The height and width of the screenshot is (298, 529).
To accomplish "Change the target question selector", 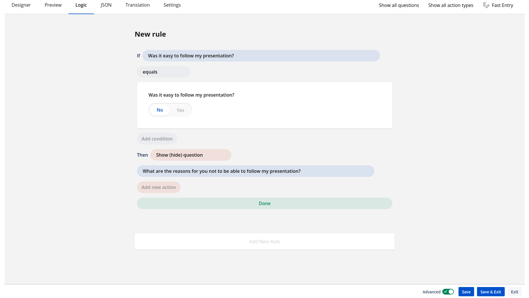I will coord(255,171).
